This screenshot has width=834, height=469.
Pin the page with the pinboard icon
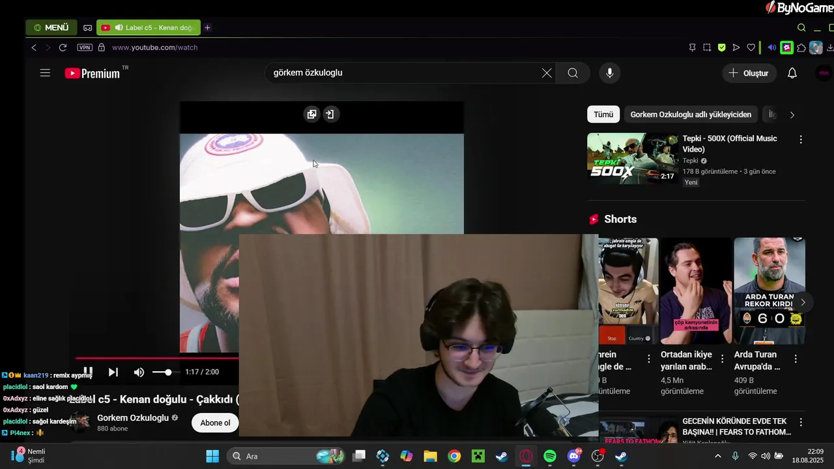(x=693, y=48)
